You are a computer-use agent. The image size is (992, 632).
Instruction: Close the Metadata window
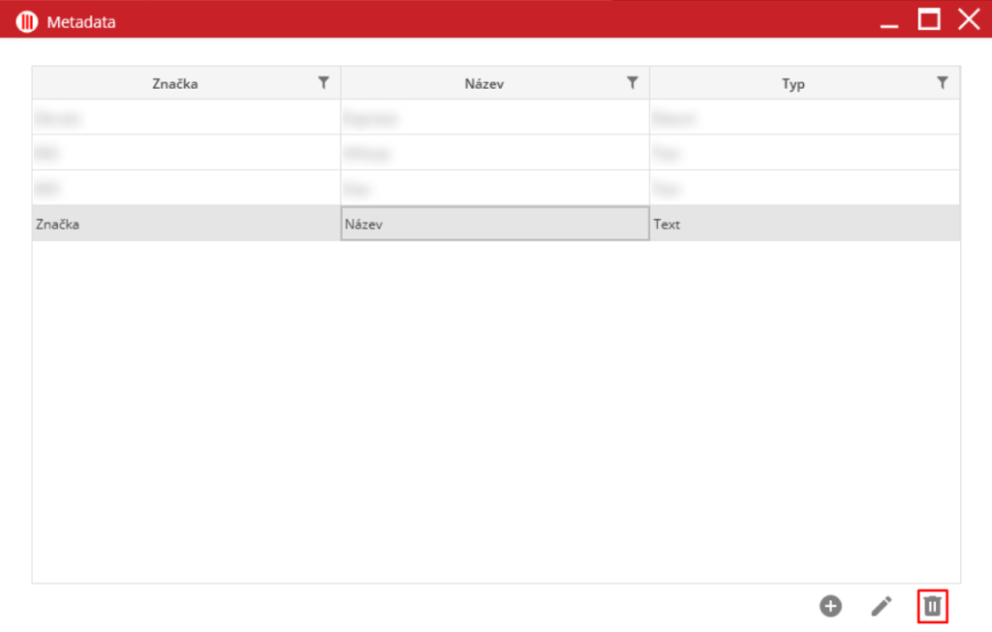click(969, 20)
